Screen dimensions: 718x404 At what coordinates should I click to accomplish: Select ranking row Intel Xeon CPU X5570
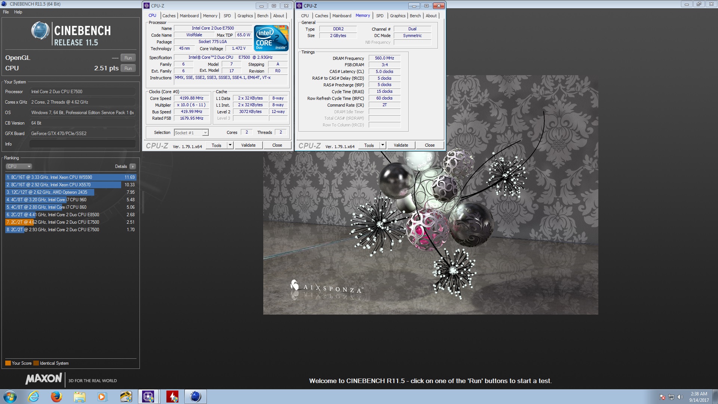tap(71, 185)
